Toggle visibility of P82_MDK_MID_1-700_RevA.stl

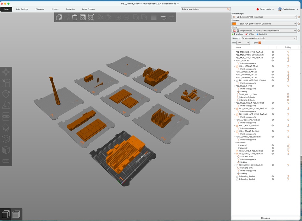click(273, 52)
